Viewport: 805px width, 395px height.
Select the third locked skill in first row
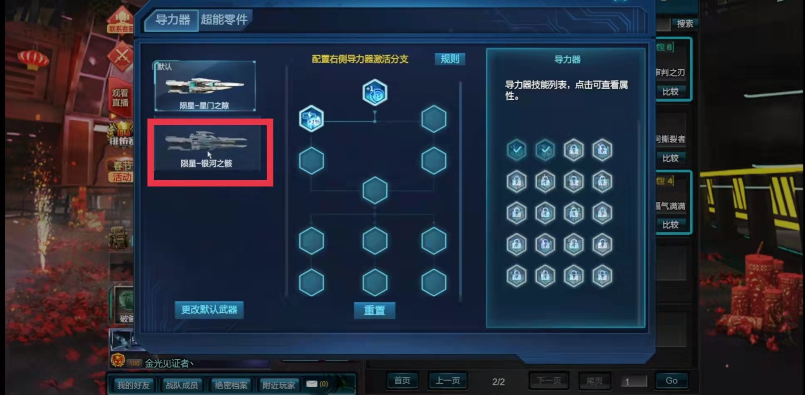point(573,150)
